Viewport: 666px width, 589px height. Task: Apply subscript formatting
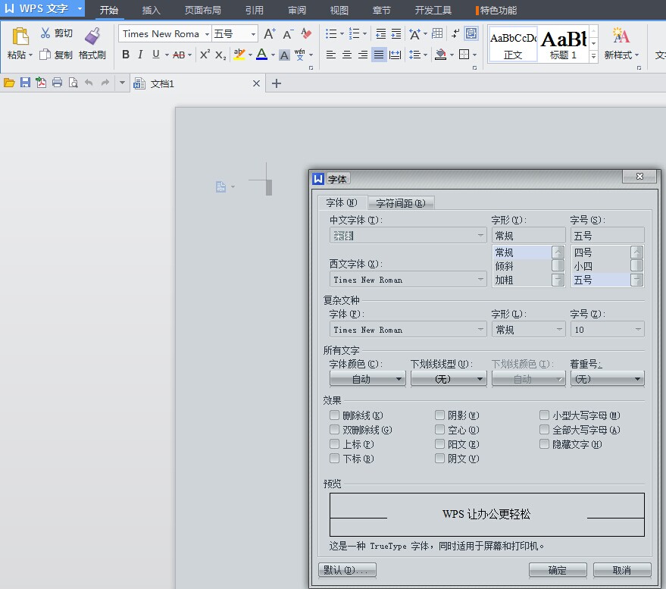[220, 55]
